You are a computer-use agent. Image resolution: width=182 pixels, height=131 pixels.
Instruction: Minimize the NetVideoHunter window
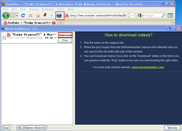[169, 29]
